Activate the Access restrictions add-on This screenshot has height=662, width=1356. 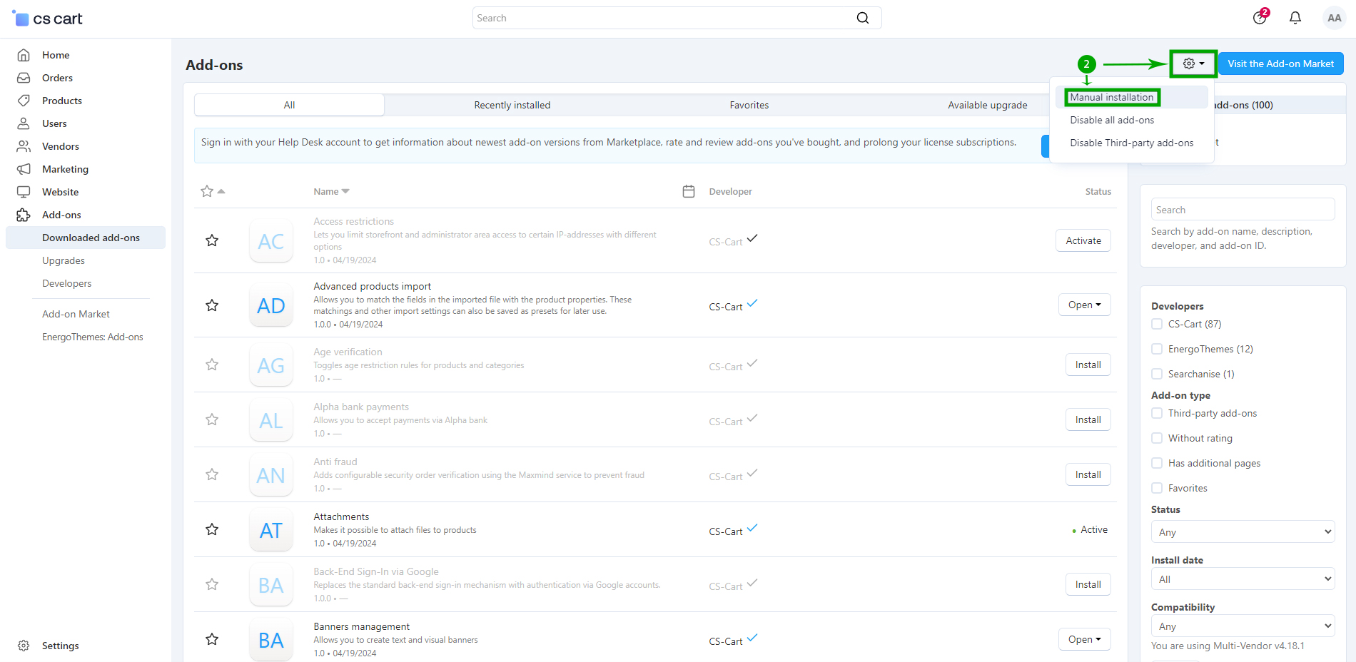tap(1083, 240)
